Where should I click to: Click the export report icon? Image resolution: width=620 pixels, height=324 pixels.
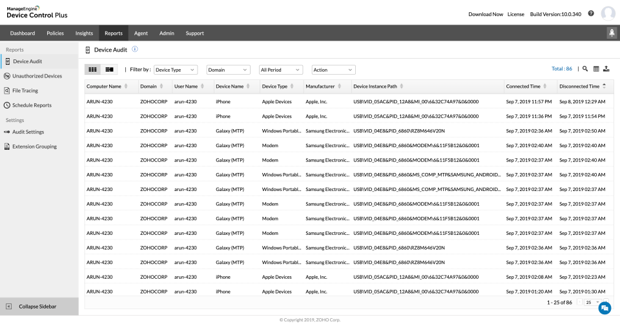pos(606,69)
